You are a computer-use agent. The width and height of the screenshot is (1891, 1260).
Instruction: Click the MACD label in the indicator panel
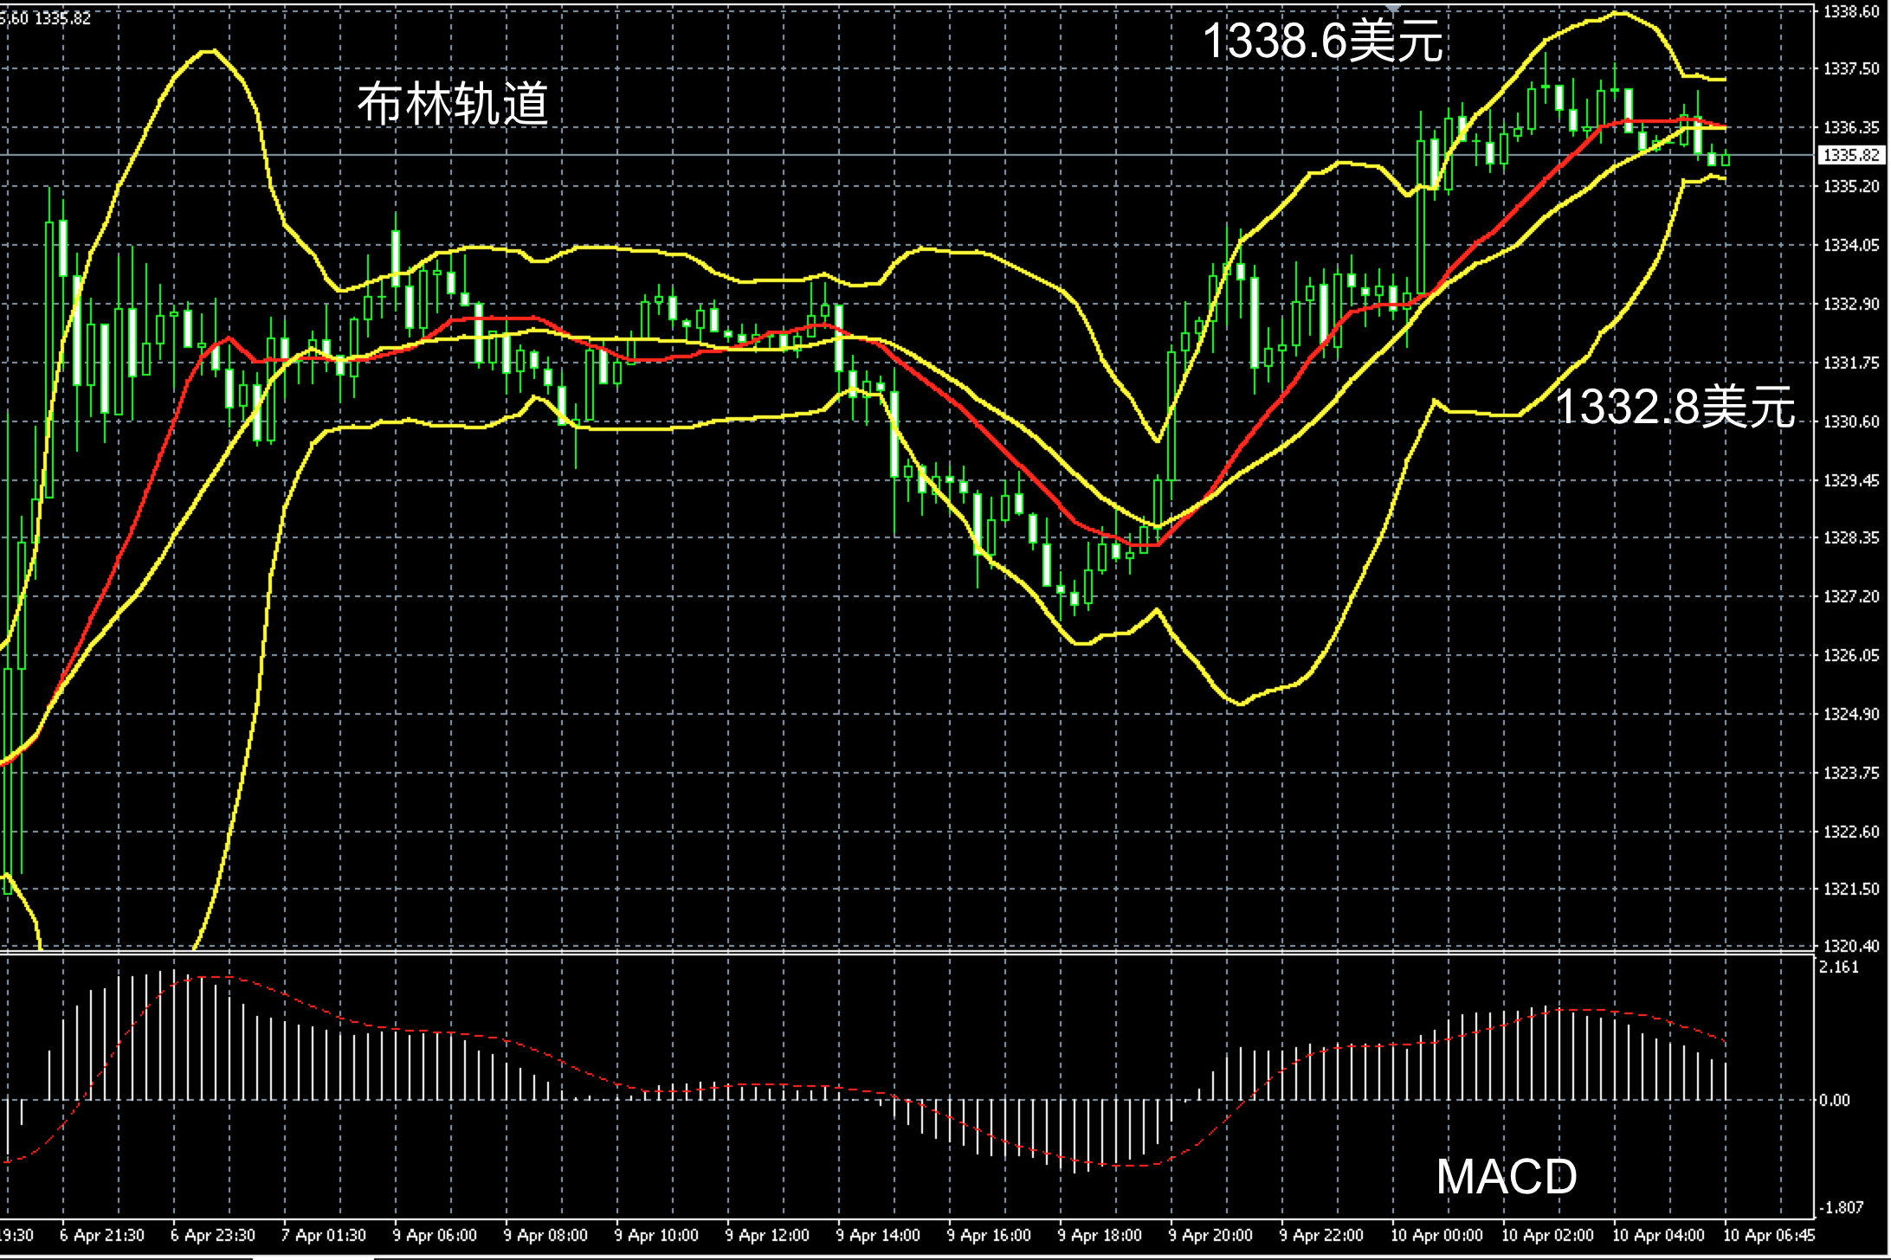[x=1506, y=1177]
